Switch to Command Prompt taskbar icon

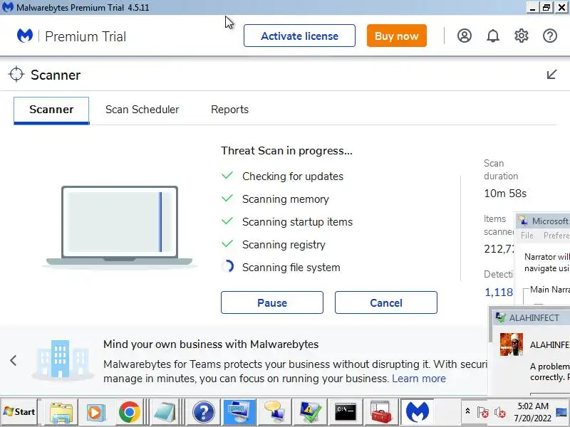tap(346, 412)
